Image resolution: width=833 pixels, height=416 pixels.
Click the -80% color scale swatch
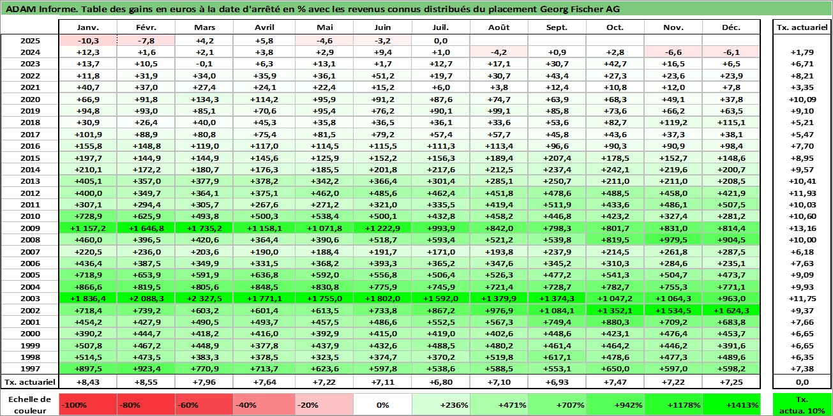point(146,405)
